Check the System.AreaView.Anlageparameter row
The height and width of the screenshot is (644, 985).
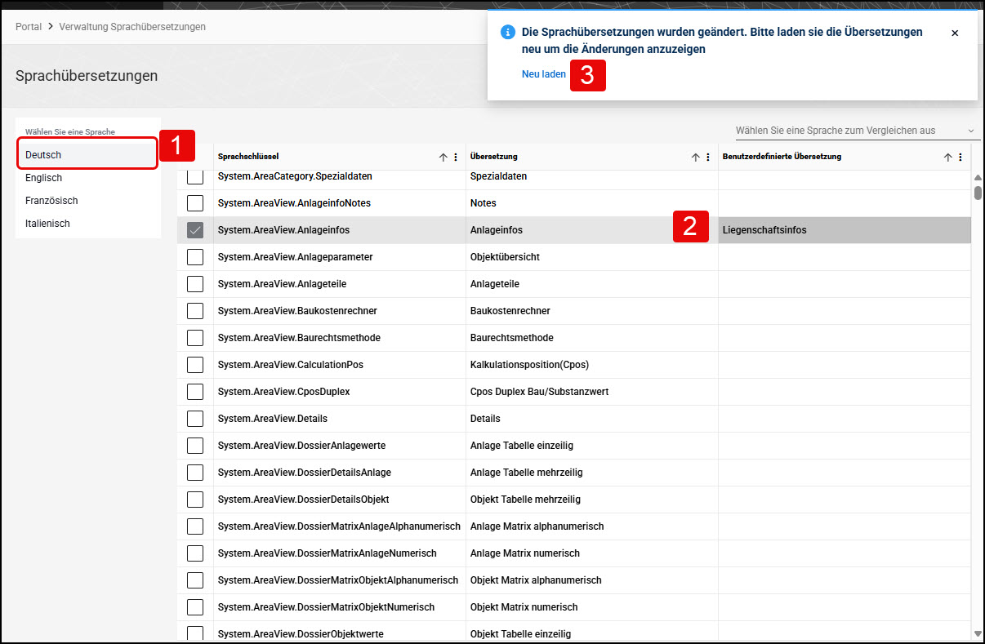point(195,257)
